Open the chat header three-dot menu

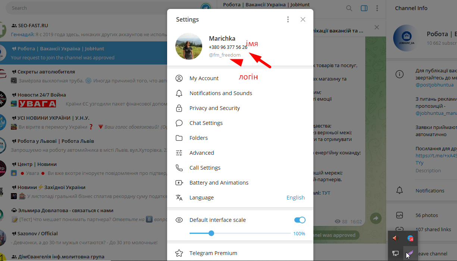[378, 8]
